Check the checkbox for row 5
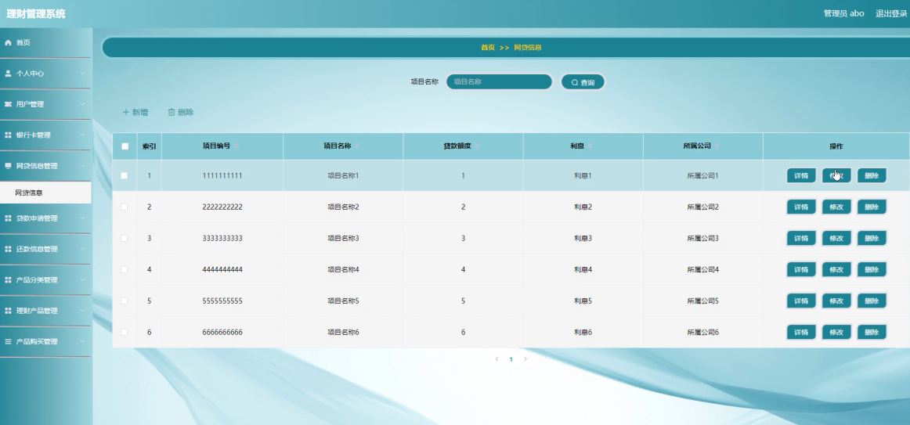Viewport: 910px width, 425px height. click(125, 301)
